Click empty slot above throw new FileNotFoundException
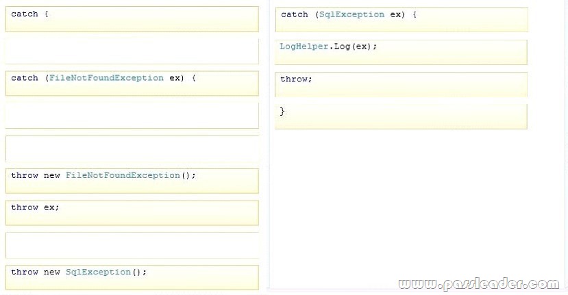This screenshot has height=295, width=568. pos(132,149)
